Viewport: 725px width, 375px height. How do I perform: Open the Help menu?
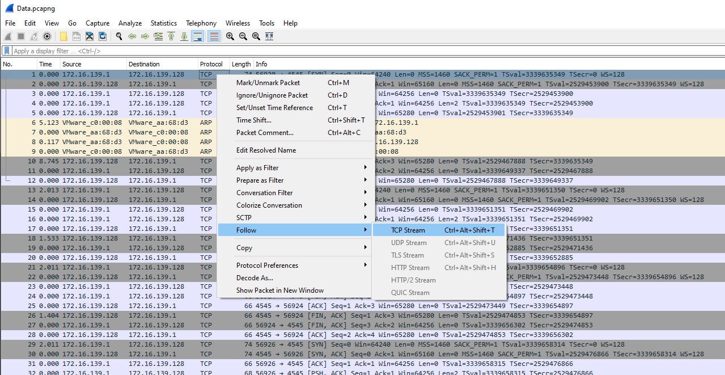(290, 23)
